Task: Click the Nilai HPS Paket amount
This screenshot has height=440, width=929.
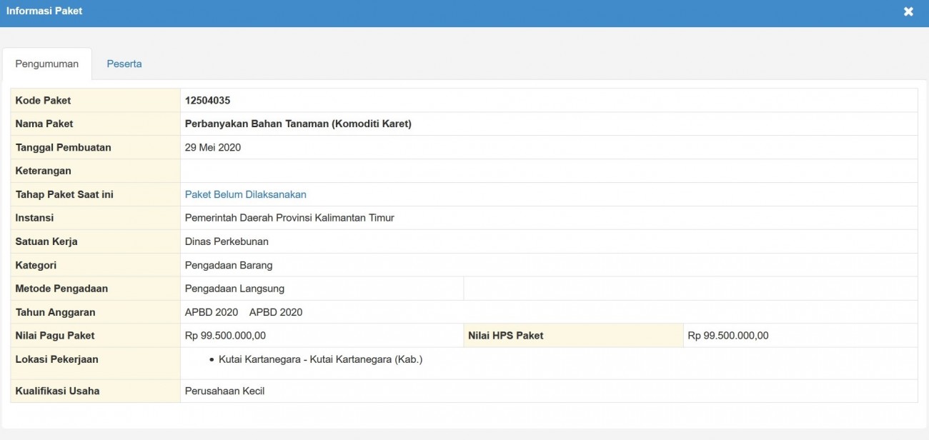Action: coord(727,336)
